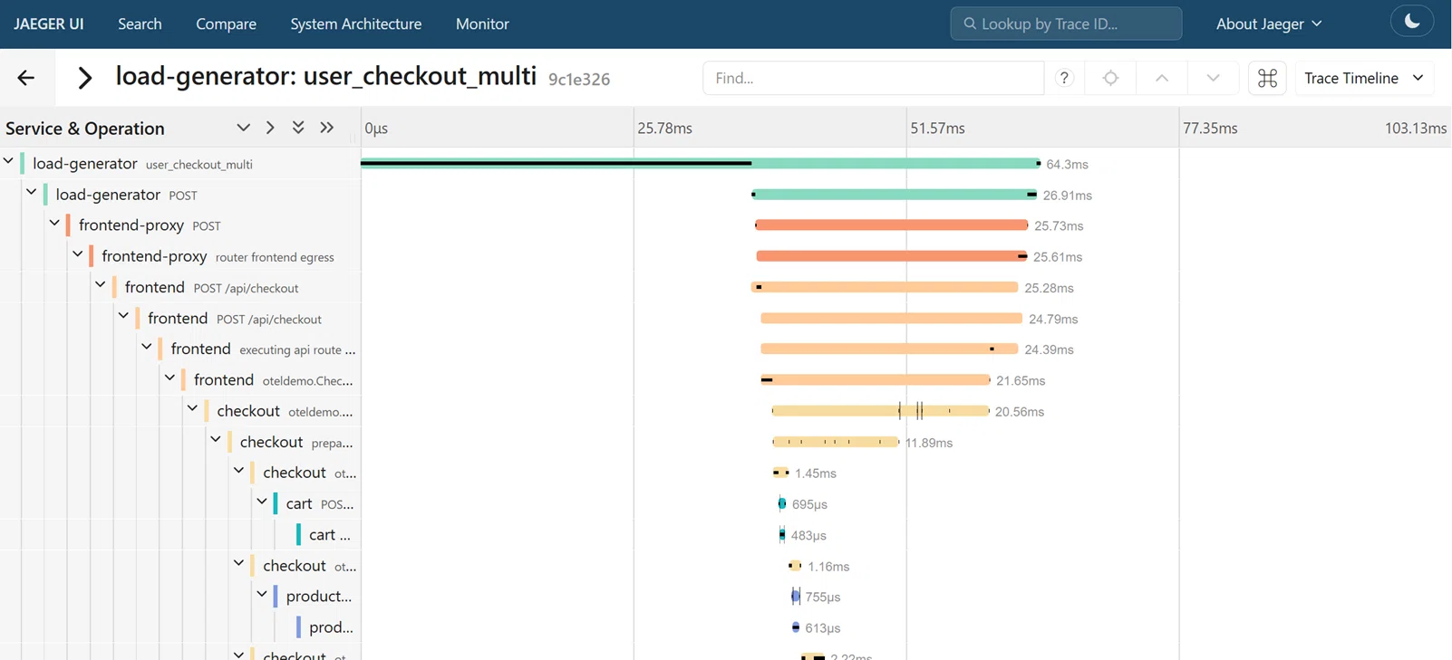Open the About Jaeger menu

click(x=1269, y=24)
